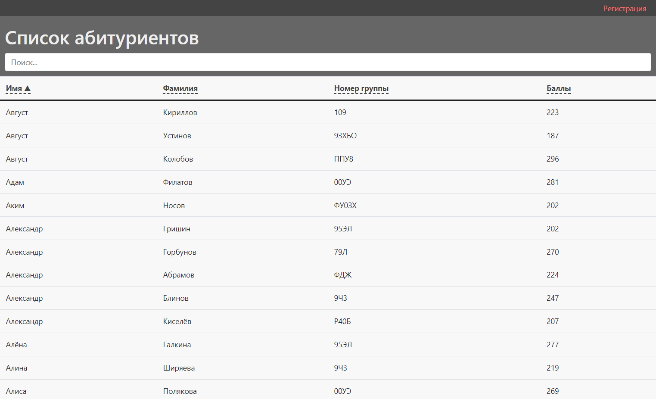Image resolution: width=656 pixels, height=399 pixels.
Task: Click on Александр Гришин's row
Action: [x=172, y=228]
